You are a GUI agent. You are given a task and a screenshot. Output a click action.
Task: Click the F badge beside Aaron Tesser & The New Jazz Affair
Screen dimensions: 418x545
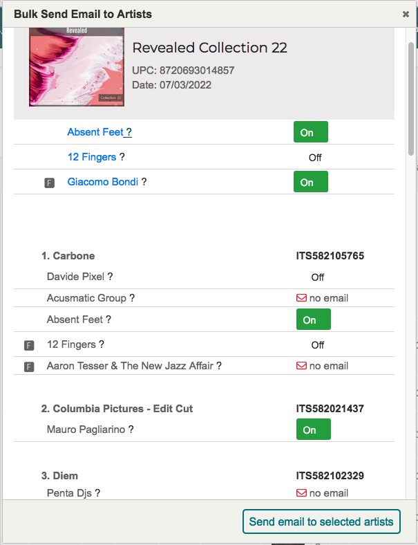(29, 367)
